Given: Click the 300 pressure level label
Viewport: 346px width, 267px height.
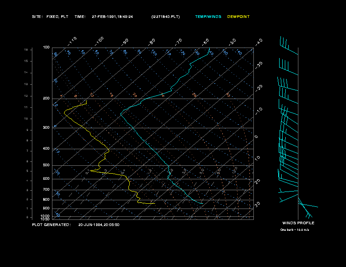Looking at the screenshot, I should [46, 127].
